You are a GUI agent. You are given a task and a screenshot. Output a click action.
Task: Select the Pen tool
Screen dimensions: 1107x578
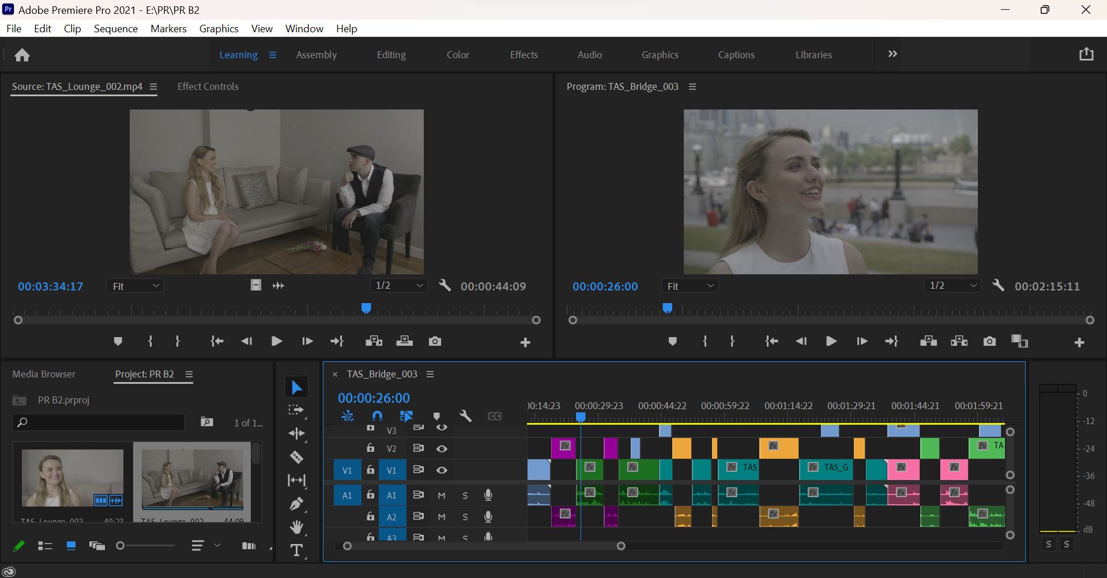tap(296, 504)
